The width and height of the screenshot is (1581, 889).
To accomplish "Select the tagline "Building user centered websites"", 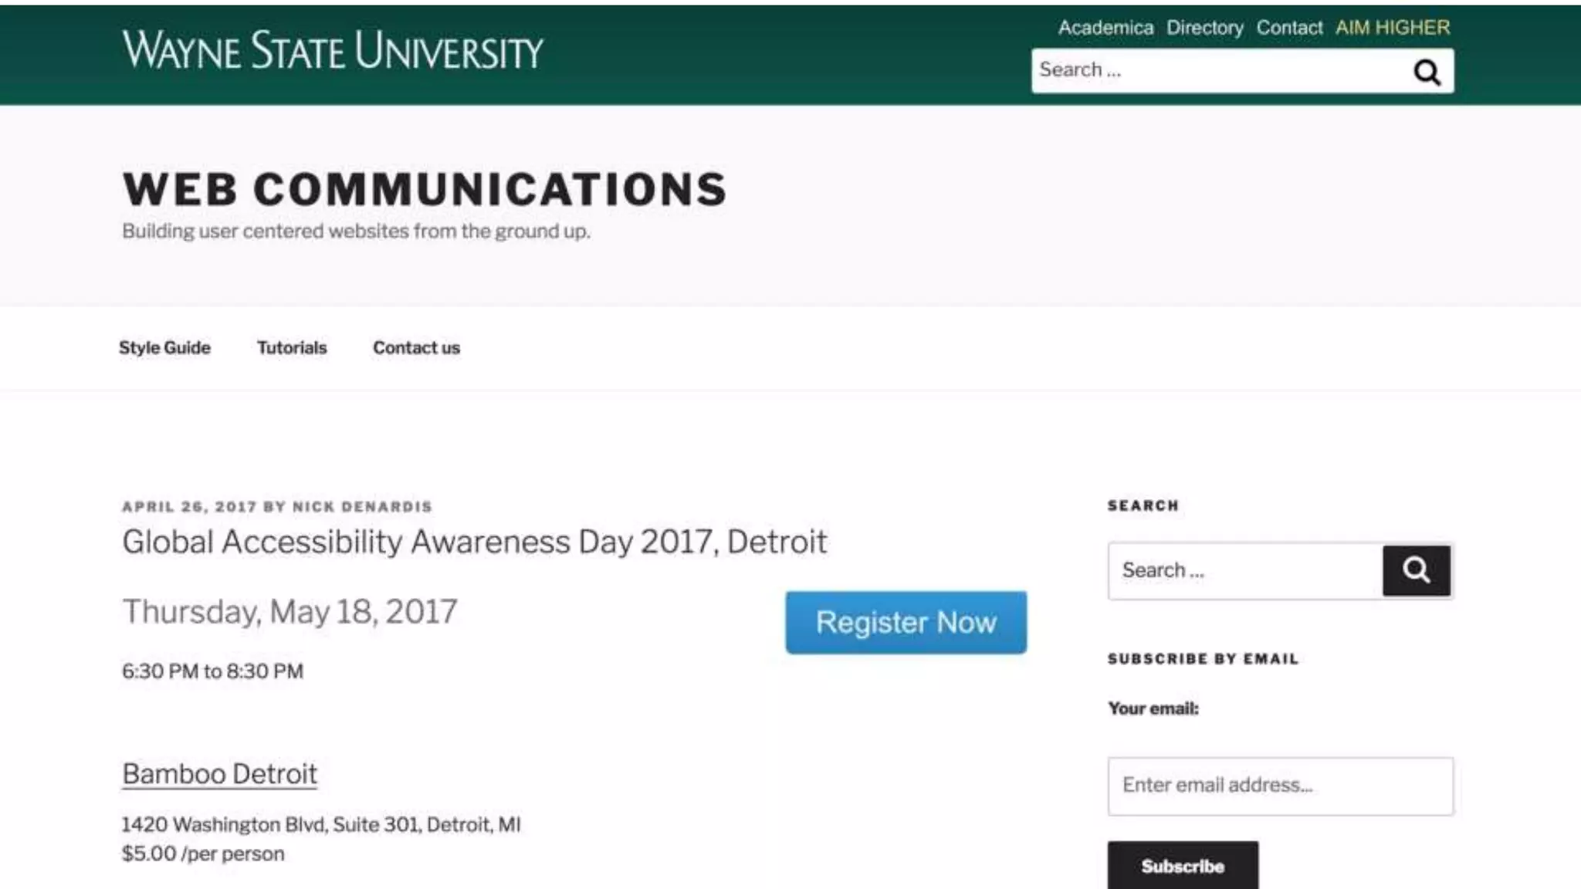I will [266, 232].
